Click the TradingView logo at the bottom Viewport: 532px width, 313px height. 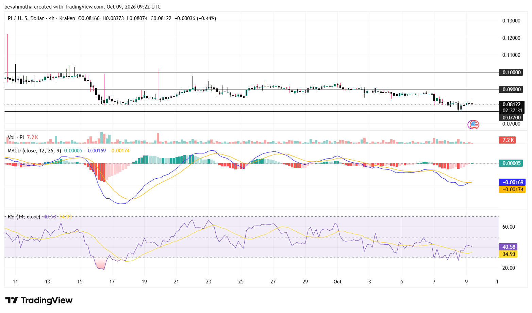click(x=39, y=300)
